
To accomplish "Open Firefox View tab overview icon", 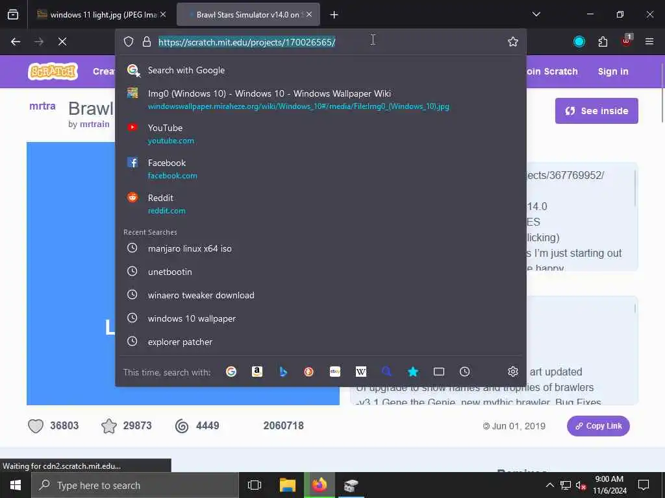I will (13, 14).
